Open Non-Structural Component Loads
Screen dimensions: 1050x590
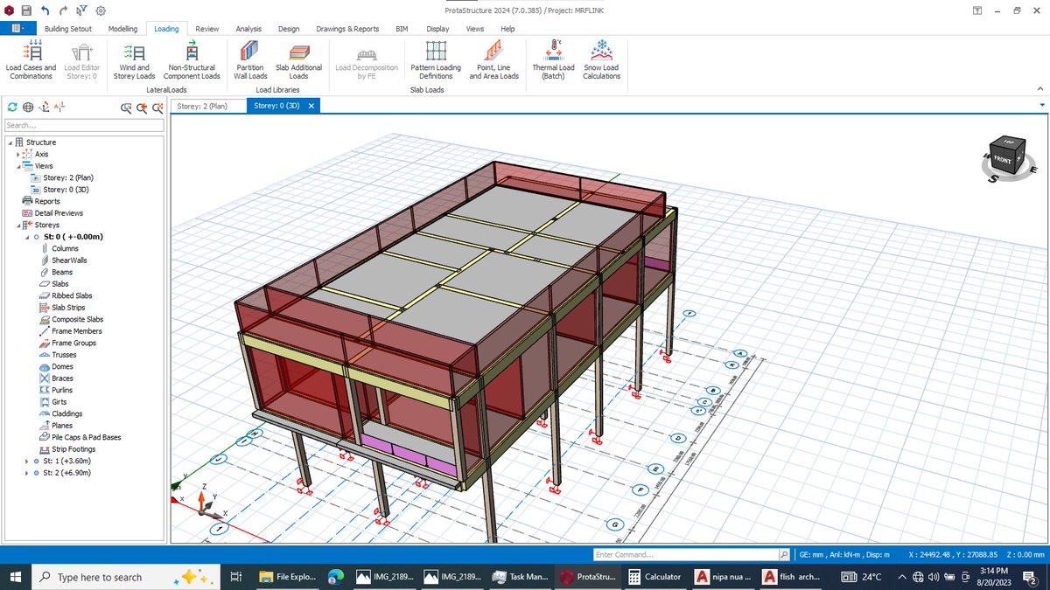click(192, 60)
